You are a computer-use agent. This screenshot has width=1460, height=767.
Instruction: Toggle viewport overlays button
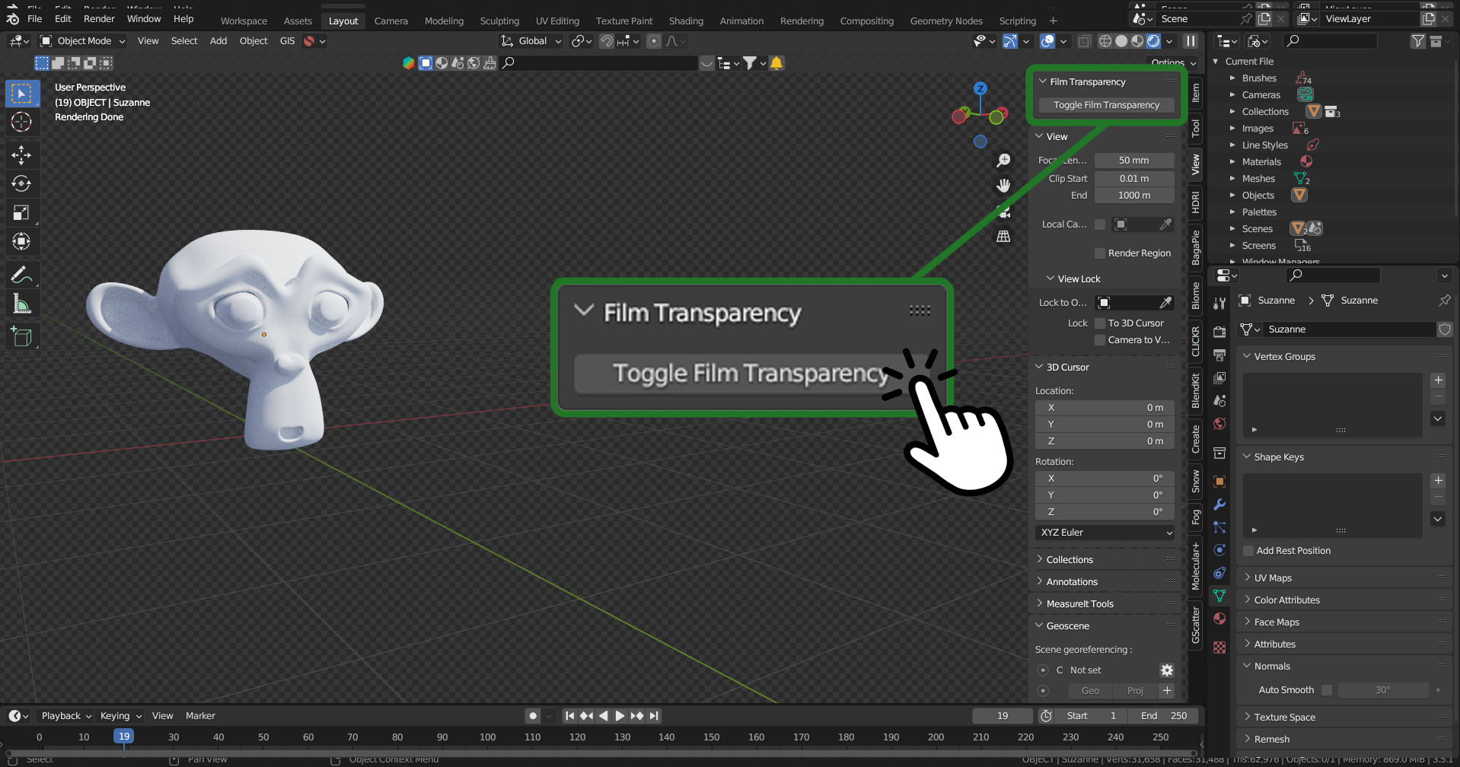click(1047, 41)
